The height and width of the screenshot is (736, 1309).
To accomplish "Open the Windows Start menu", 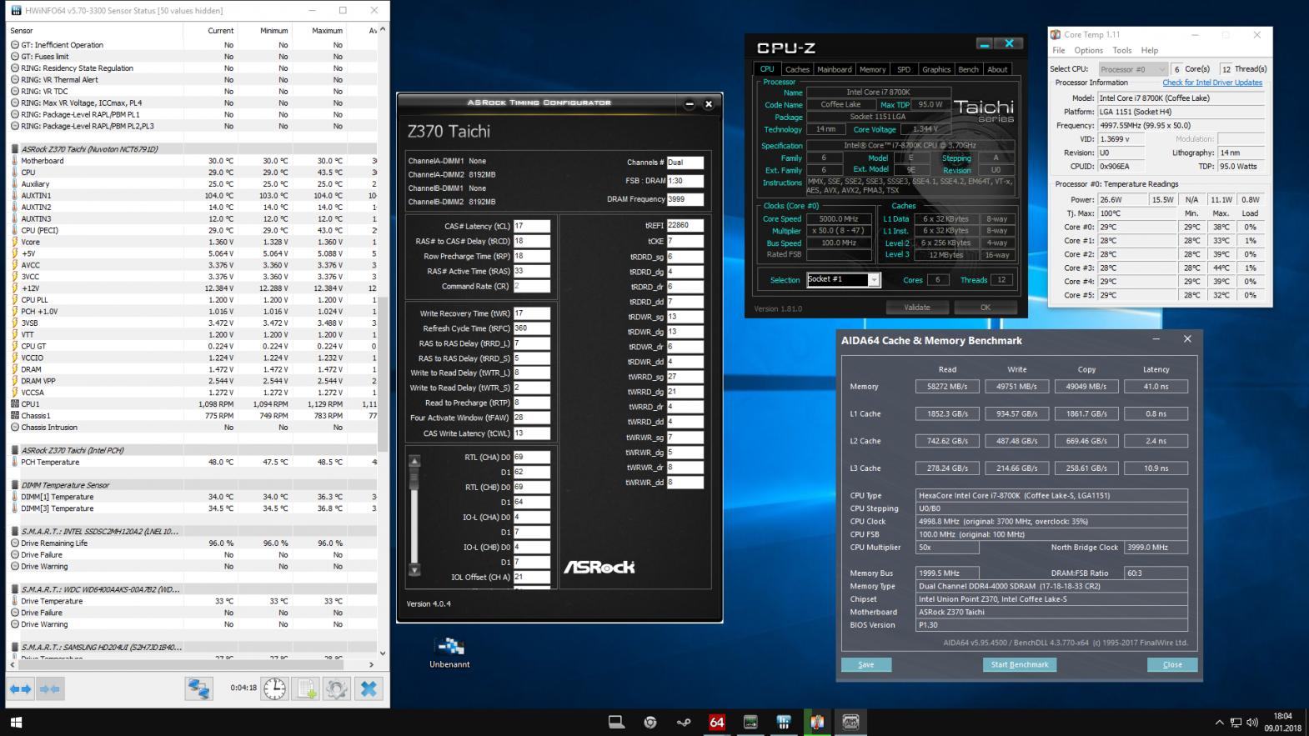I will (16, 722).
